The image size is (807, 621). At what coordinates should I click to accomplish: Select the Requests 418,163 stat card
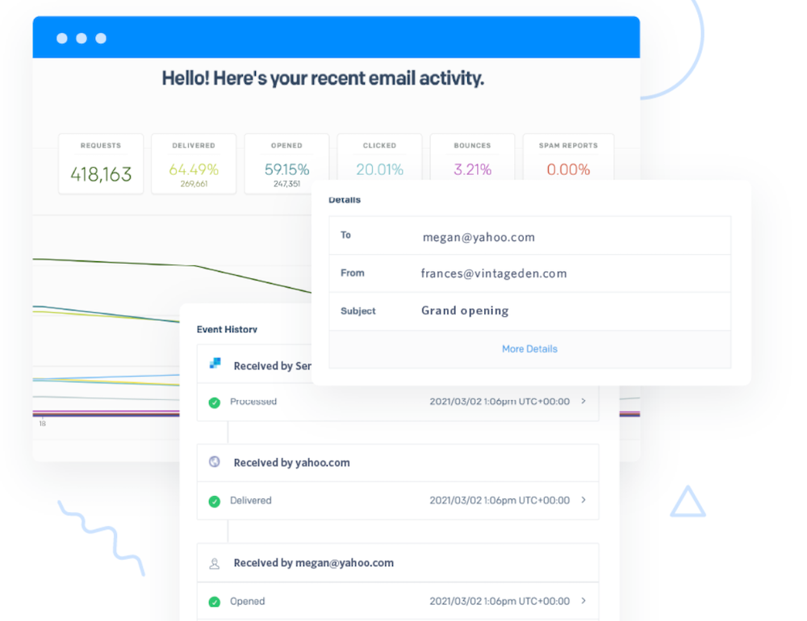(x=101, y=164)
